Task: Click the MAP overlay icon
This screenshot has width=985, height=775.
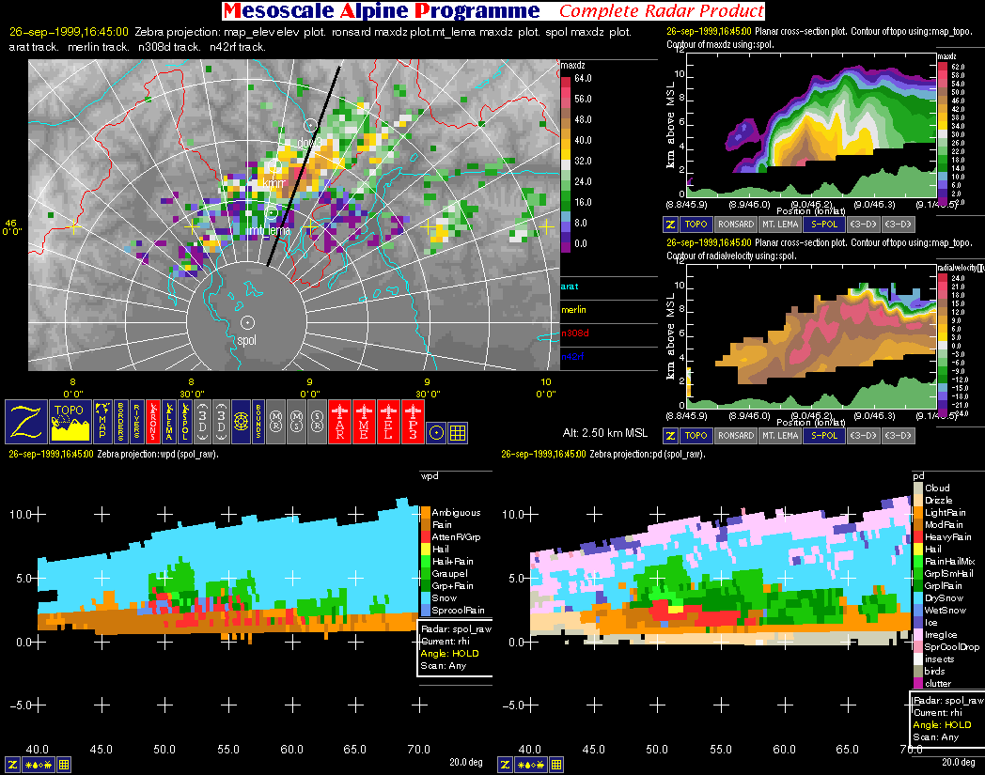Action: (x=102, y=422)
